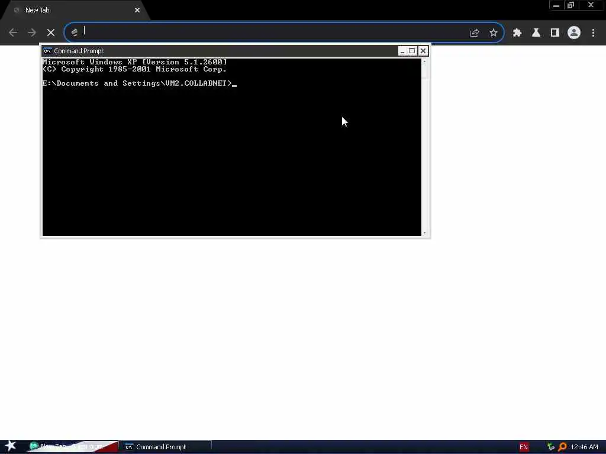Share this page via share icon
Screen dimensions: 606x454
click(475, 33)
